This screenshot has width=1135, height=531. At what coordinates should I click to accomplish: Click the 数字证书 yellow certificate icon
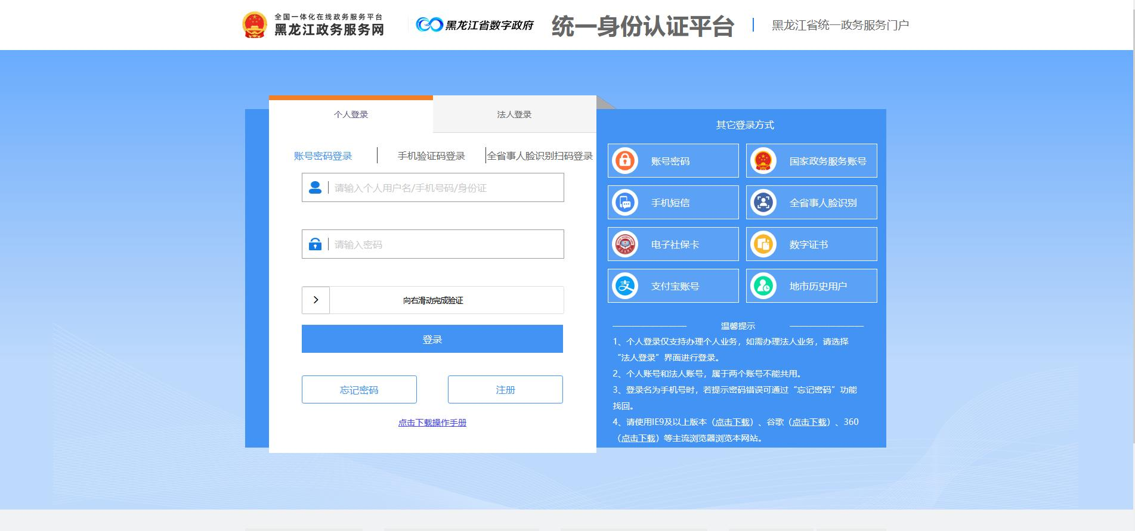[763, 244]
